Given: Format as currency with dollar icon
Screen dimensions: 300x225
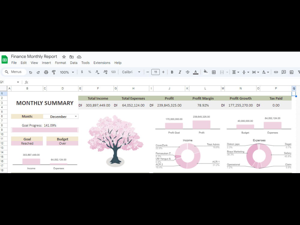Looking at the screenshot, I should [x=82, y=72].
